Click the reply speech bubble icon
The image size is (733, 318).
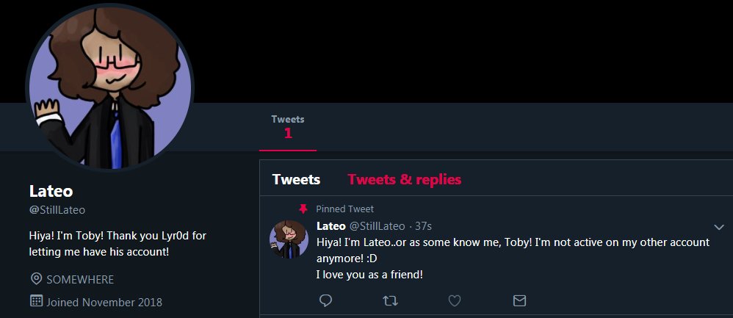[326, 300]
